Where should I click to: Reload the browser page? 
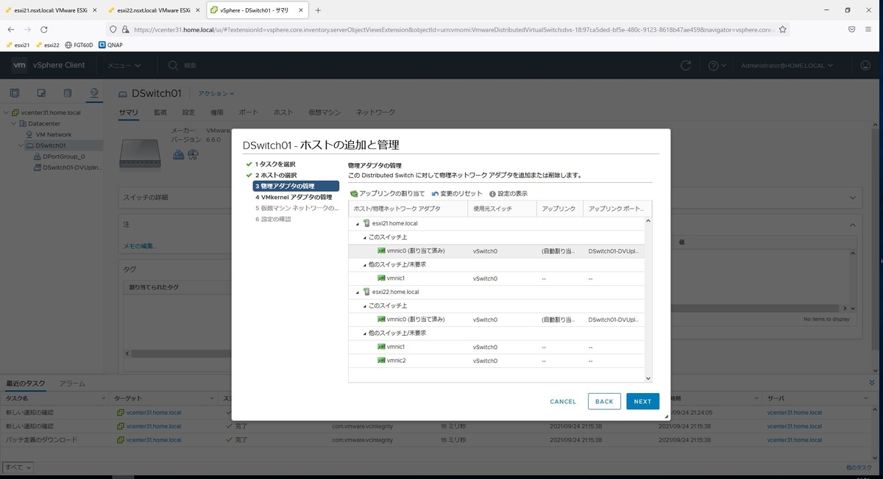pos(44,29)
